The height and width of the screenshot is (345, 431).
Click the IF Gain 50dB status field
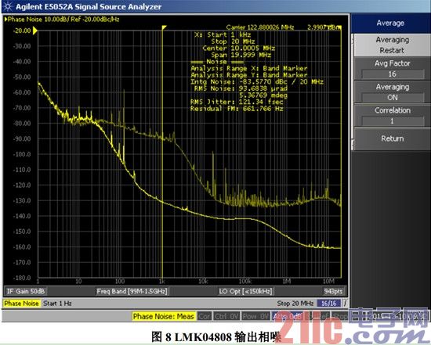pyautogui.click(x=26, y=292)
